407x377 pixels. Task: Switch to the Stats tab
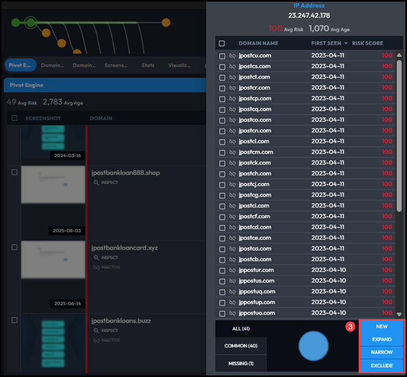tap(148, 65)
